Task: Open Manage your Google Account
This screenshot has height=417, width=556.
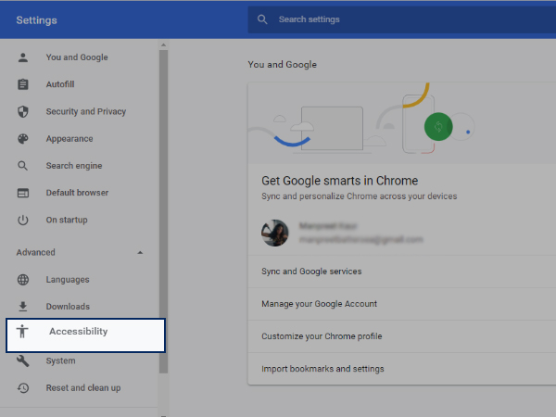Action: pos(319,304)
